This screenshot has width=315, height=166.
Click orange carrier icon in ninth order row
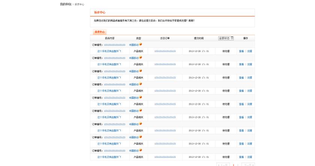(141, 150)
